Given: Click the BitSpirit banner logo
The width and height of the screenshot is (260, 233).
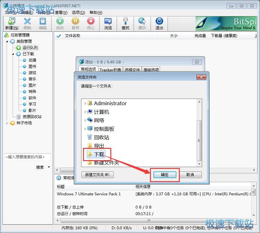Looking at the screenshot, I should 226,23.
